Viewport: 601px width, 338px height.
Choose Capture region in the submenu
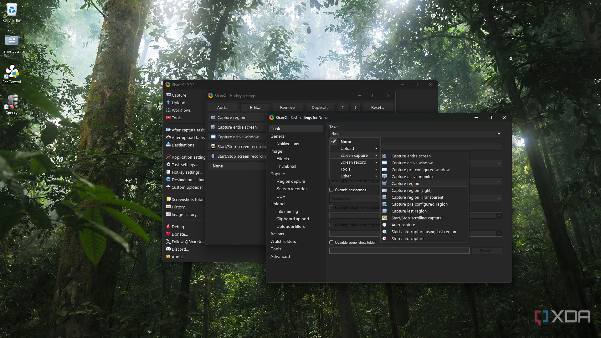pos(424,183)
